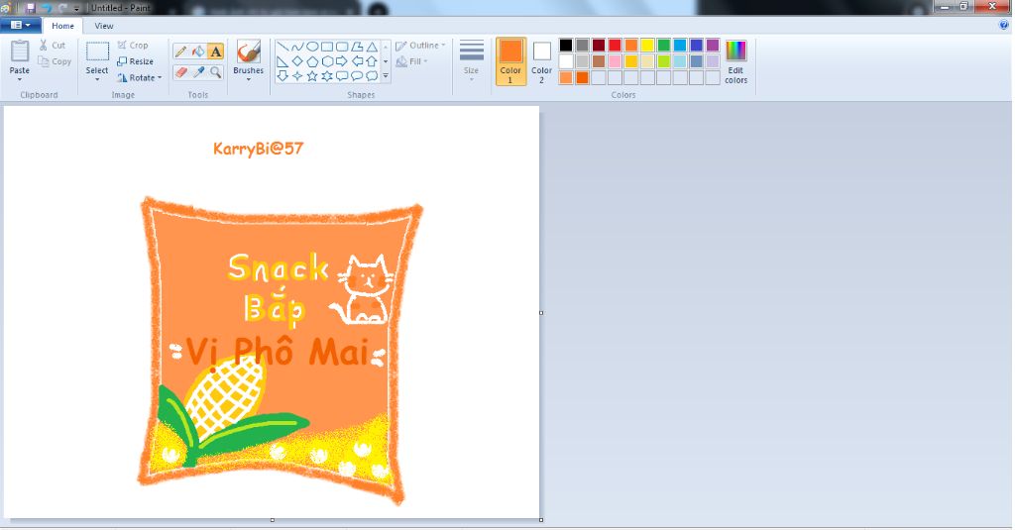
Task: Choose the Six-point star shape
Action: click(x=327, y=75)
